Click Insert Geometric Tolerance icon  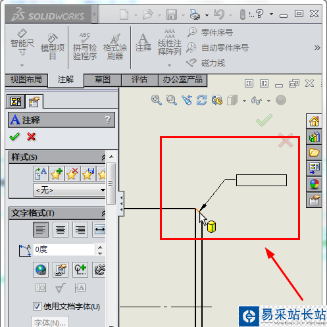point(41,288)
